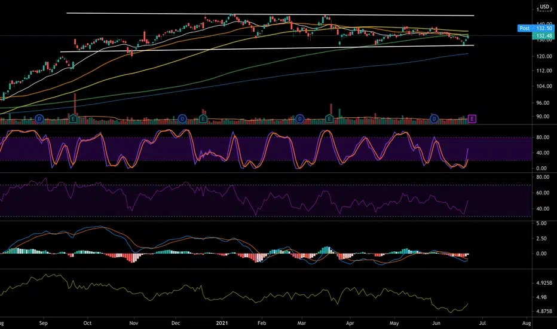
Task: Click the dividend marker in late February
Action: (300, 118)
